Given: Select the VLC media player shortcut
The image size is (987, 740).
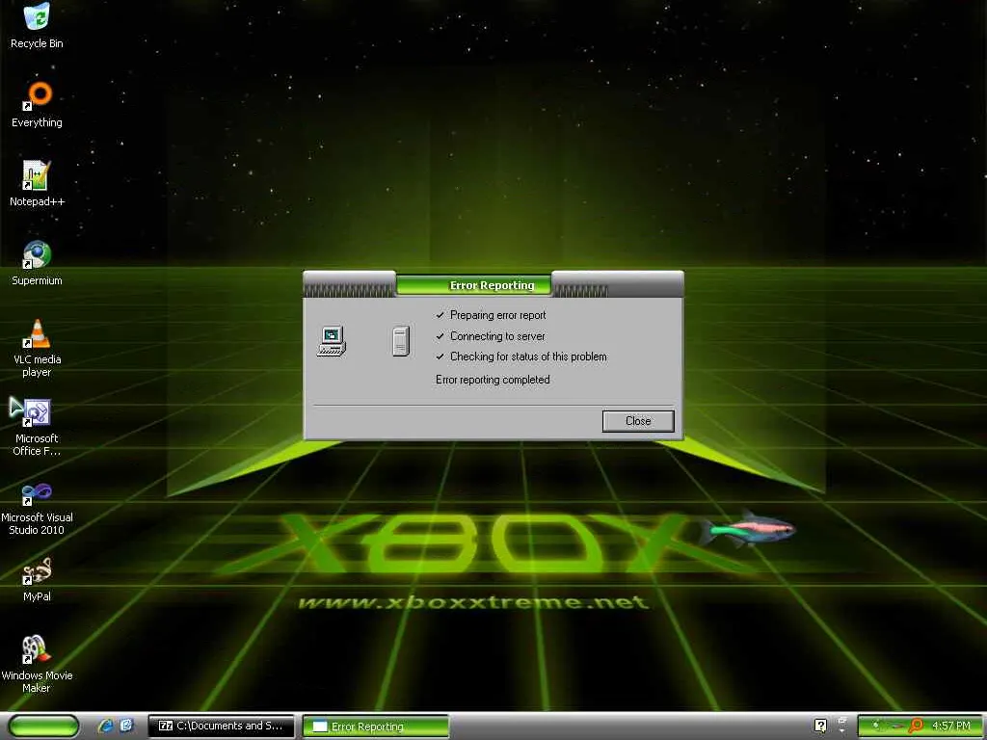Looking at the screenshot, I should [37, 347].
